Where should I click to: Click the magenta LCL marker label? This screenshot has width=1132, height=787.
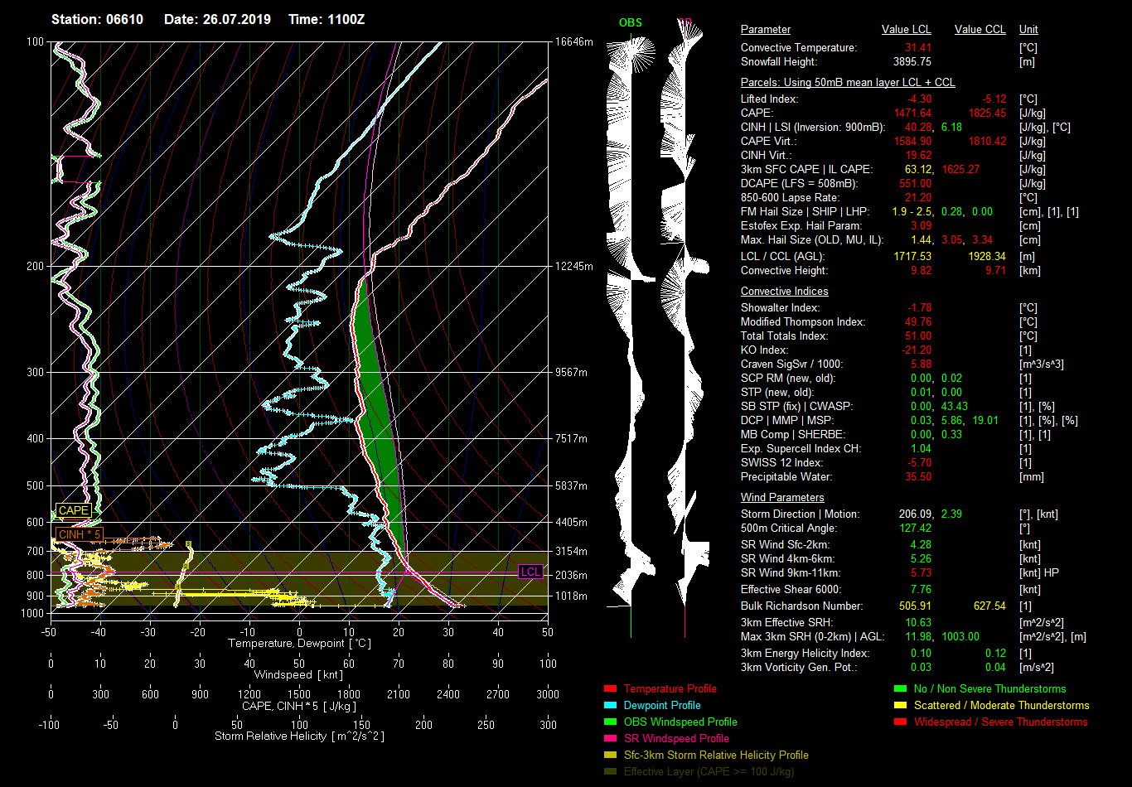[530, 572]
